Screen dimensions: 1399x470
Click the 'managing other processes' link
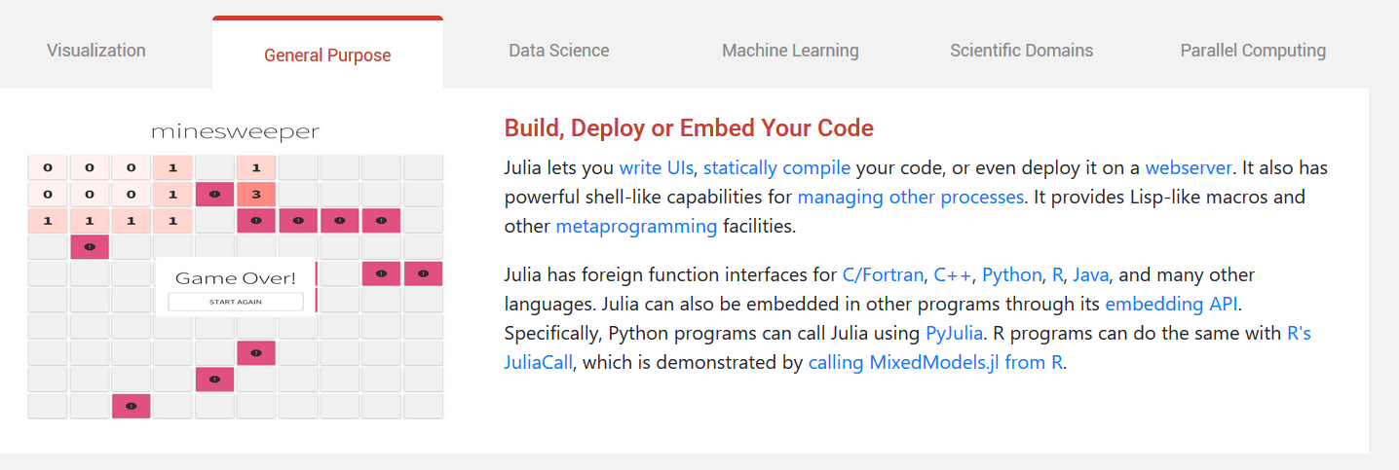point(911,197)
